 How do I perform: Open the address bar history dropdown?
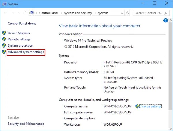122,13
